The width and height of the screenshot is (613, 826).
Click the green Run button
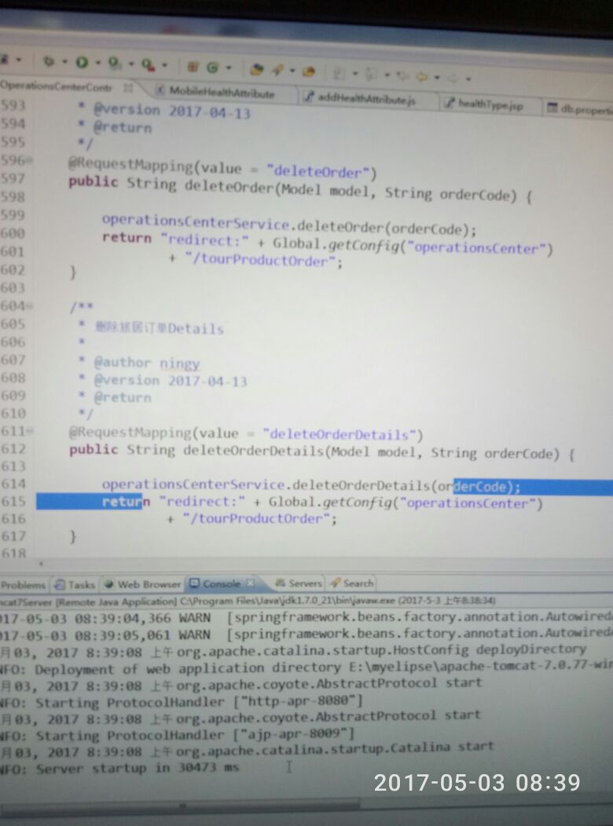82,62
